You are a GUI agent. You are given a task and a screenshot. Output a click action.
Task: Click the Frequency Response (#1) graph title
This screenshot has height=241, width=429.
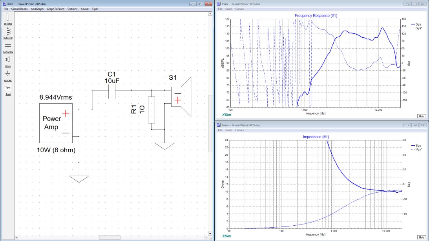[x=316, y=16]
